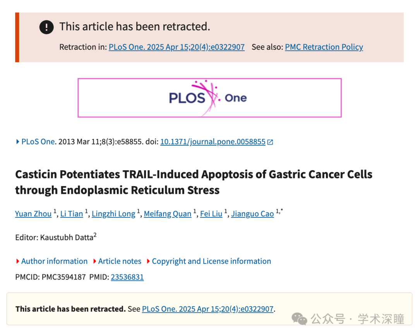
Task: Expand the PLoS One citation triangle
Action: pyautogui.click(x=17, y=141)
